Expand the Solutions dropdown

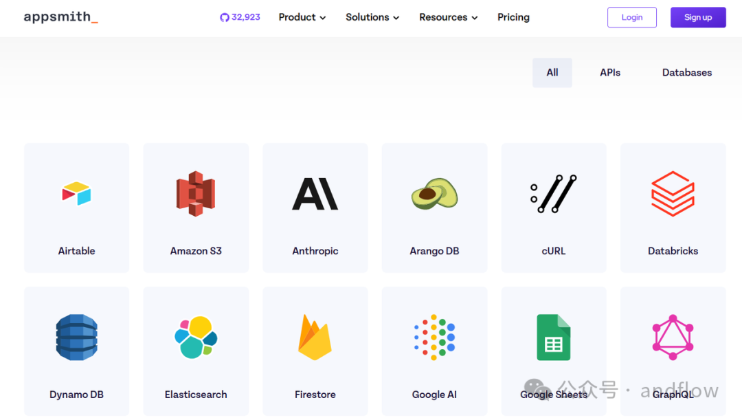[372, 17]
